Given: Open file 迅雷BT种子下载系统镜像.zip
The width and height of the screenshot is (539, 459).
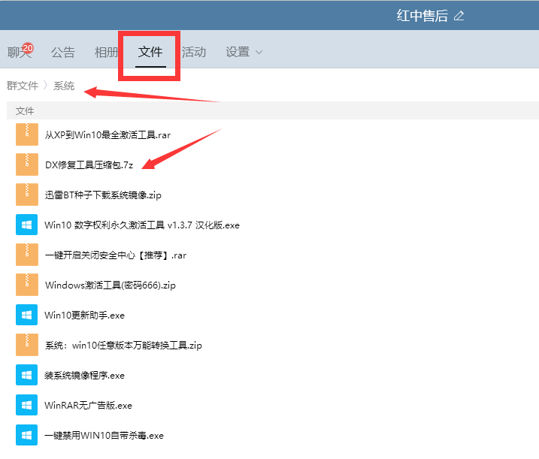Looking at the screenshot, I should coord(103,195).
